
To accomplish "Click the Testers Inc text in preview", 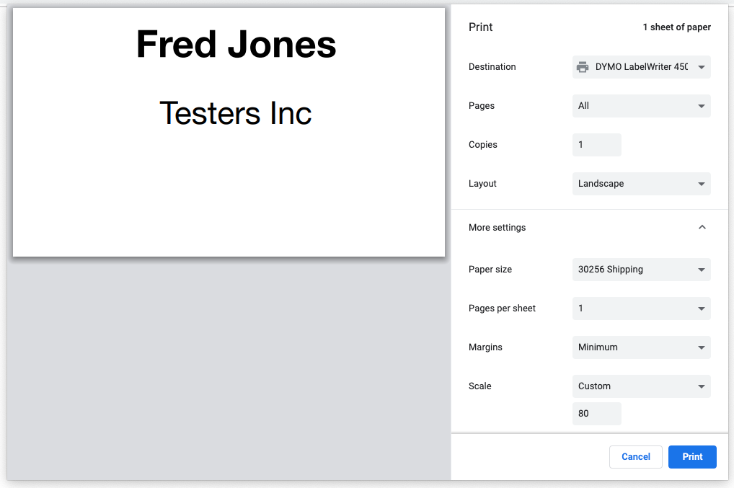I will [236, 113].
